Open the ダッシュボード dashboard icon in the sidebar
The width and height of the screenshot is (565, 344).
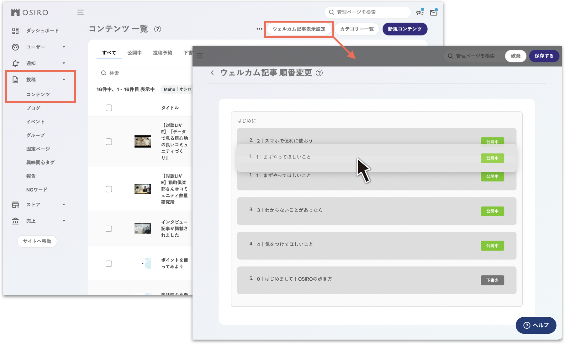[15, 30]
